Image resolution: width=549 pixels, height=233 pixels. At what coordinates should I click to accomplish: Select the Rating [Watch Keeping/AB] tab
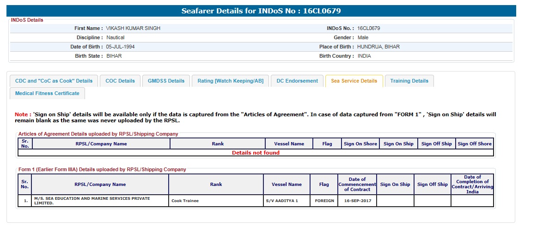[230, 81]
